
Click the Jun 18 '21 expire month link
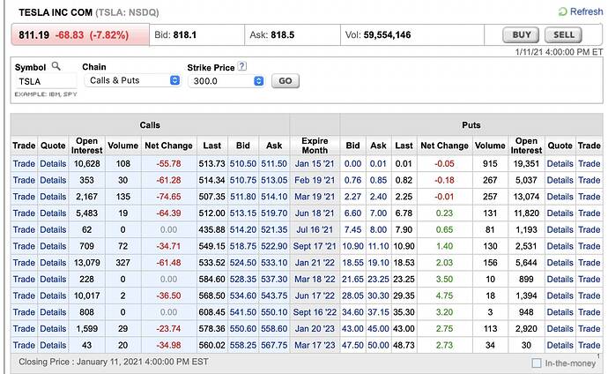(x=315, y=213)
